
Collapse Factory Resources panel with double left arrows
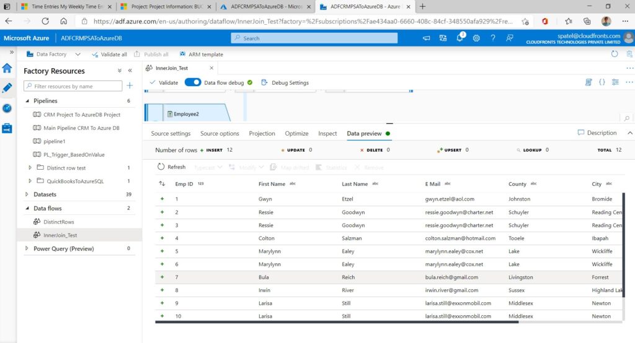point(130,71)
